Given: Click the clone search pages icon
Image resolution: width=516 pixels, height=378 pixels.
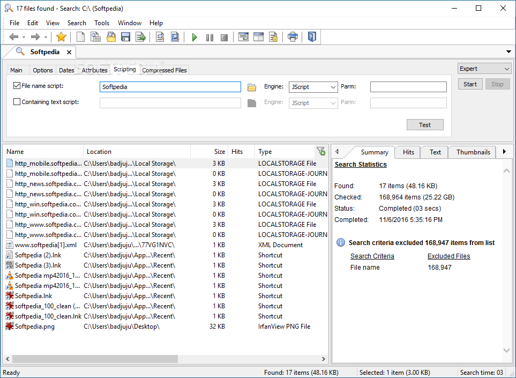Looking at the screenshot, I should click(x=95, y=37).
